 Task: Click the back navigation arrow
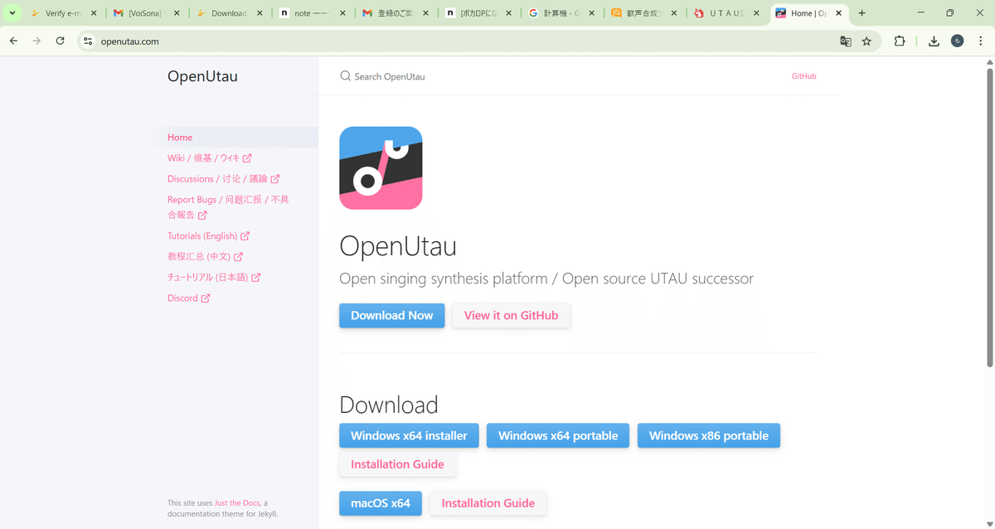pos(13,41)
